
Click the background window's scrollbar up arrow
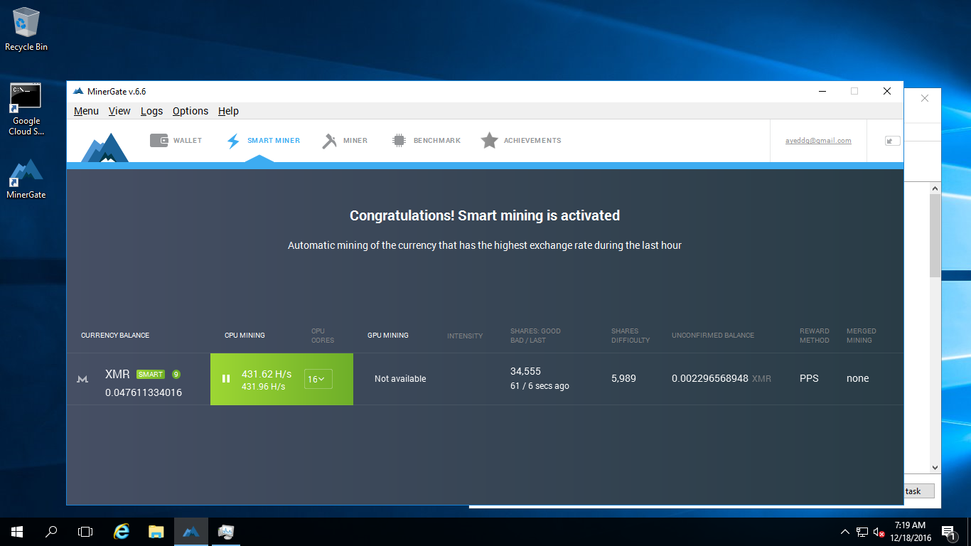pos(935,188)
